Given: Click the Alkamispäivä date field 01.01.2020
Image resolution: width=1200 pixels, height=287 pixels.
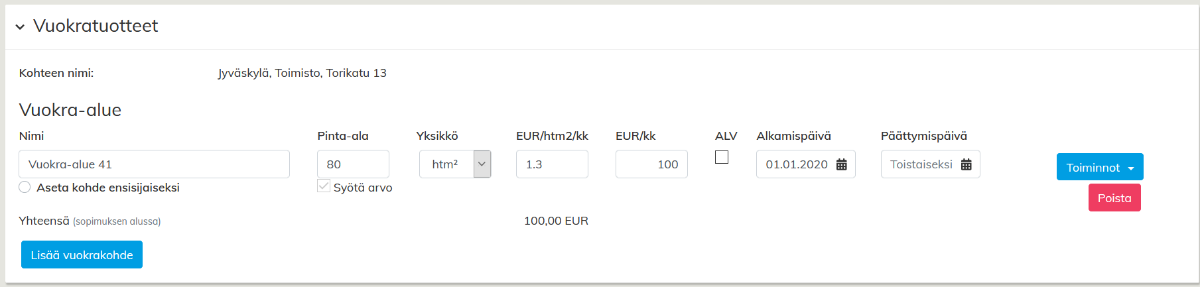Looking at the screenshot, I should [796, 164].
